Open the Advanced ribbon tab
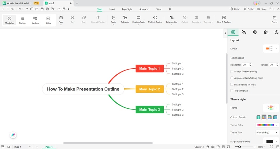The image size is (280, 149). 144,9
